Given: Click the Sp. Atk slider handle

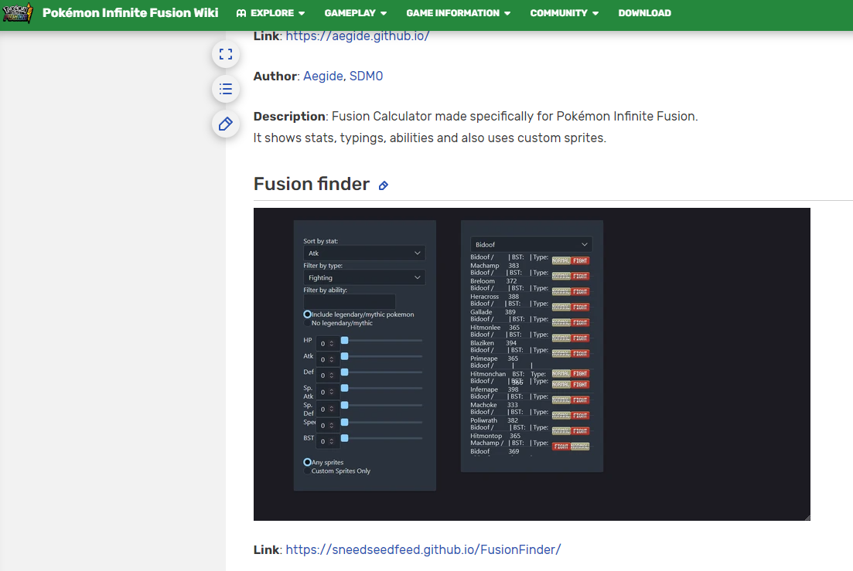Looking at the screenshot, I should tap(344, 389).
